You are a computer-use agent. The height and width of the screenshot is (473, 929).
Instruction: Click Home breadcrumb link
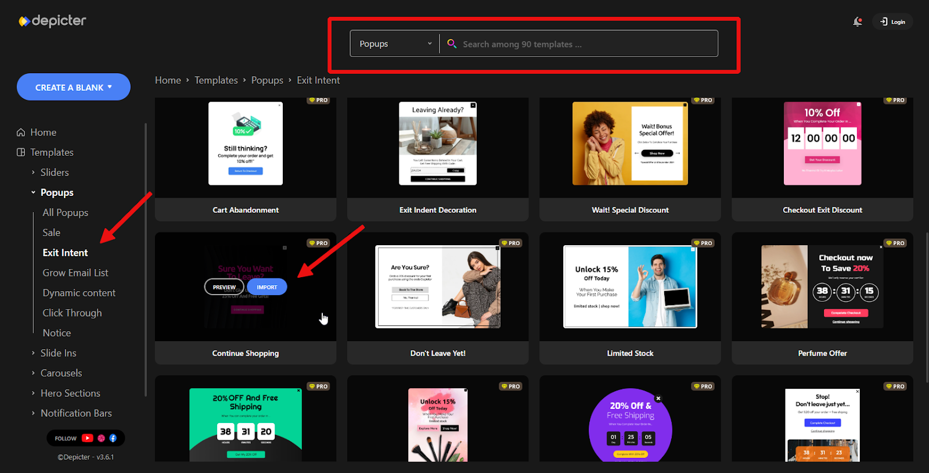point(168,80)
